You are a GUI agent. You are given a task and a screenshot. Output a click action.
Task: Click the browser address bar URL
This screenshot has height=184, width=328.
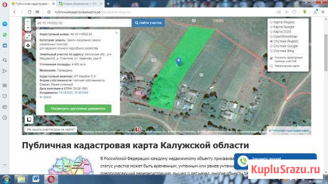[x=92, y=12]
